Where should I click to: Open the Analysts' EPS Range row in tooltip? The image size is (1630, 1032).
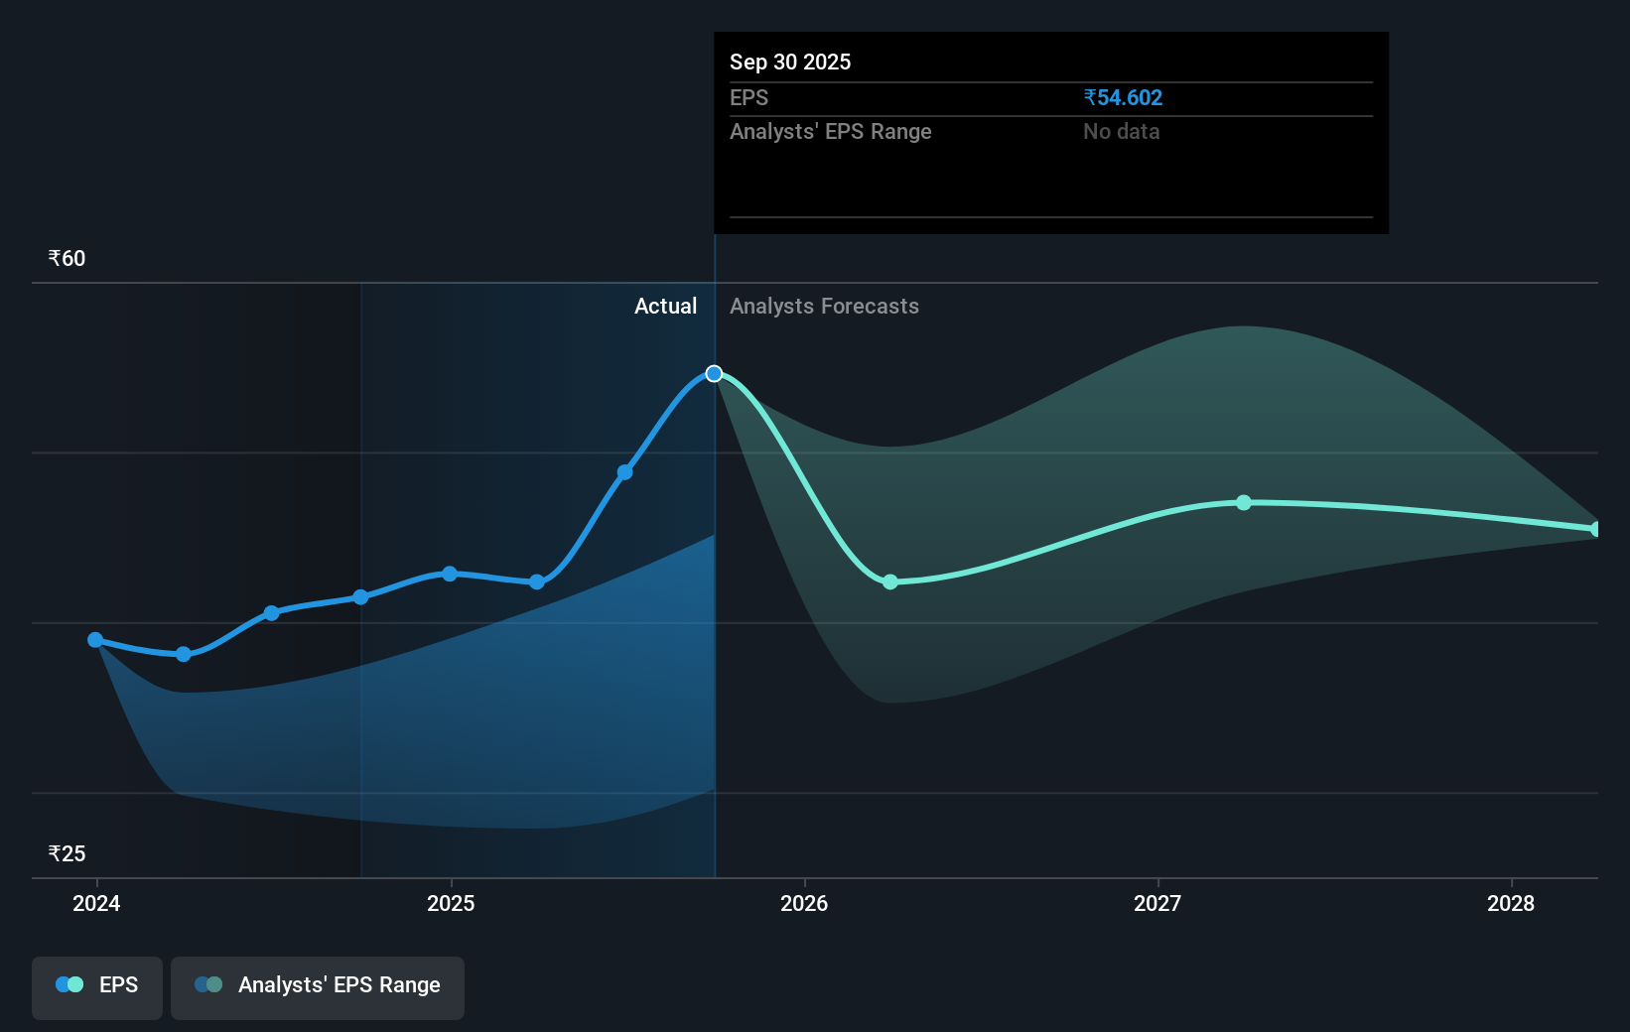click(831, 131)
